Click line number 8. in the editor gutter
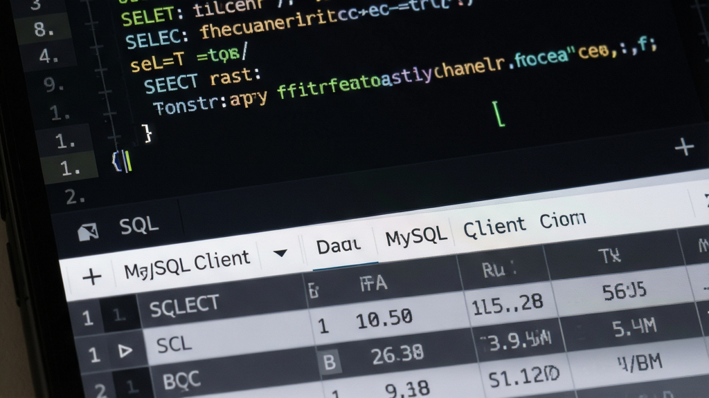Viewport: 709px width, 398px height. 44,29
